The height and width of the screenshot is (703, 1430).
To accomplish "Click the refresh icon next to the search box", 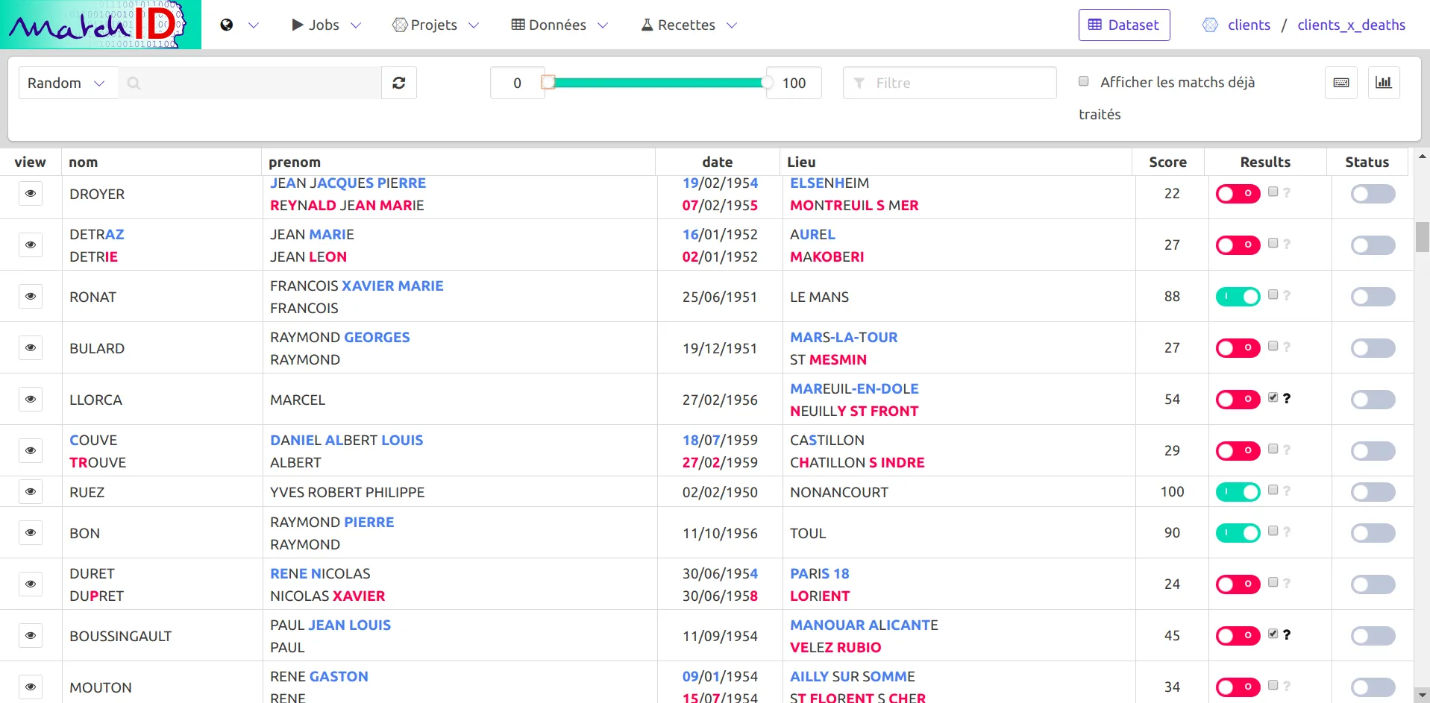I will (399, 83).
